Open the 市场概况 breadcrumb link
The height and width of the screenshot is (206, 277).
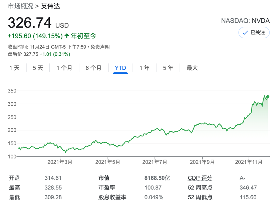(x=20, y=6)
